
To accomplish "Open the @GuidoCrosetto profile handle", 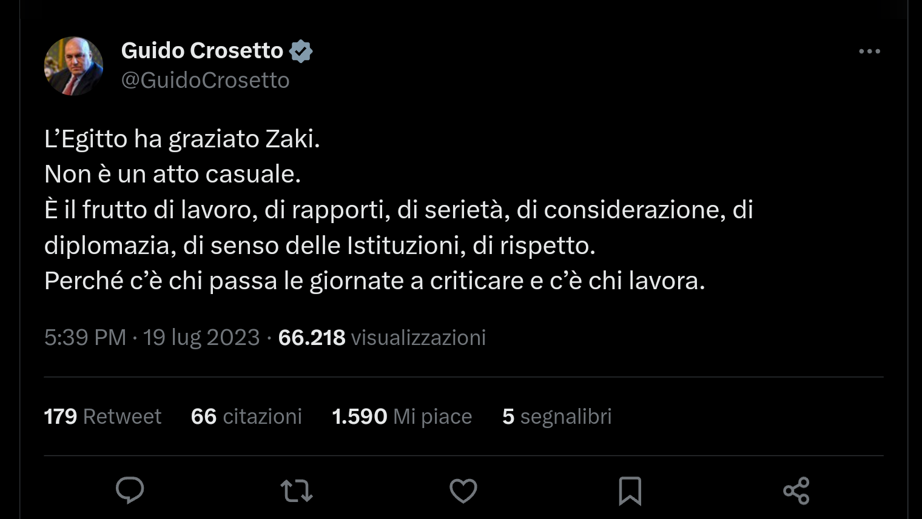I will pyautogui.click(x=205, y=79).
